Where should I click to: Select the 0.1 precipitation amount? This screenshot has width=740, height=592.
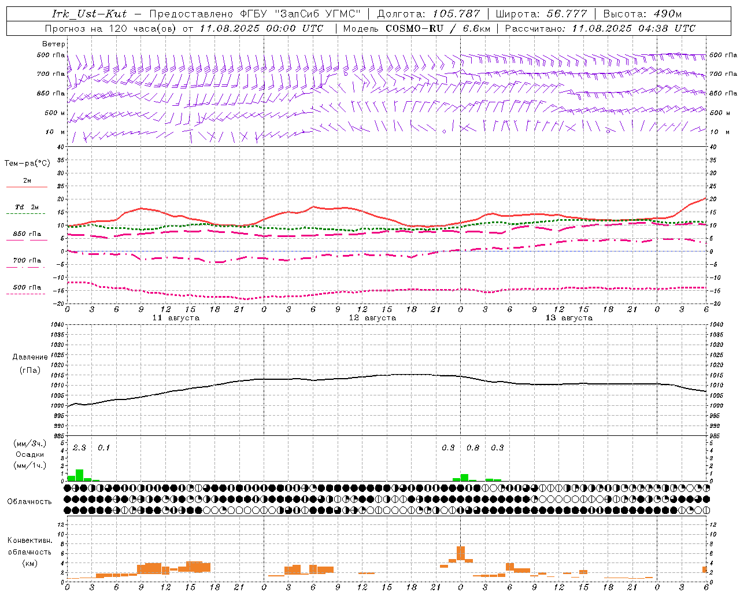[103, 448]
